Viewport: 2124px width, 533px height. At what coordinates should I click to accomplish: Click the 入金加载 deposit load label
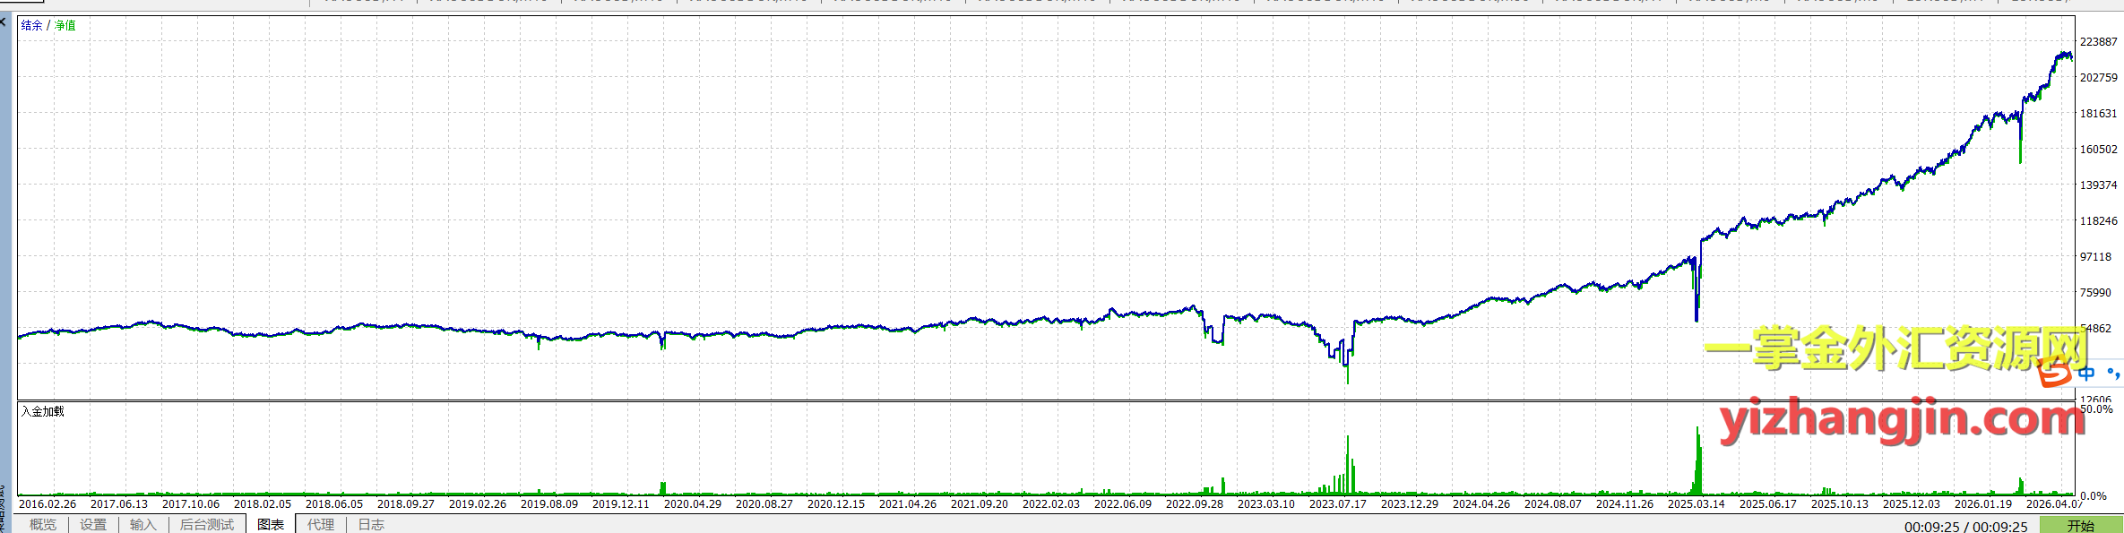click(x=43, y=411)
